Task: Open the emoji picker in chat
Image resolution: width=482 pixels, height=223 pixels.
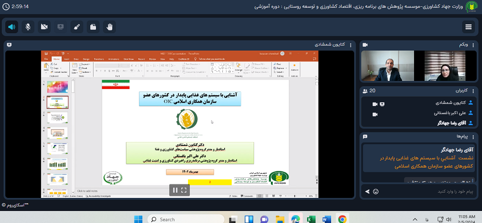Action: pyautogui.click(x=375, y=191)
